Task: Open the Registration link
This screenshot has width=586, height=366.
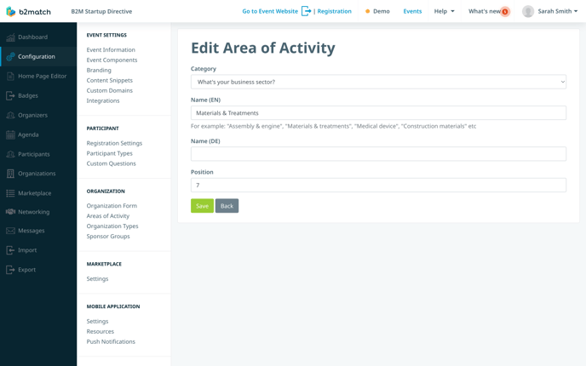Action: click(335, 11)
